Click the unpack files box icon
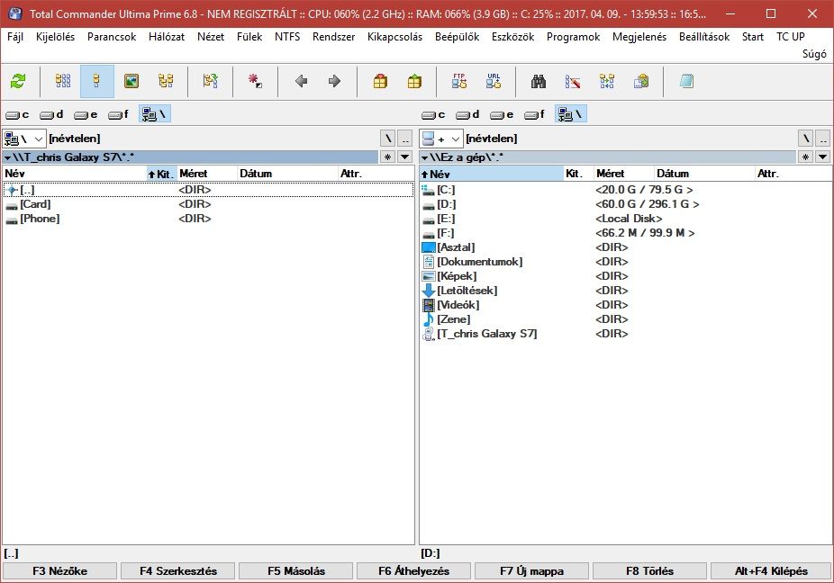Screen dimensions: 834x583 point(414,81)
